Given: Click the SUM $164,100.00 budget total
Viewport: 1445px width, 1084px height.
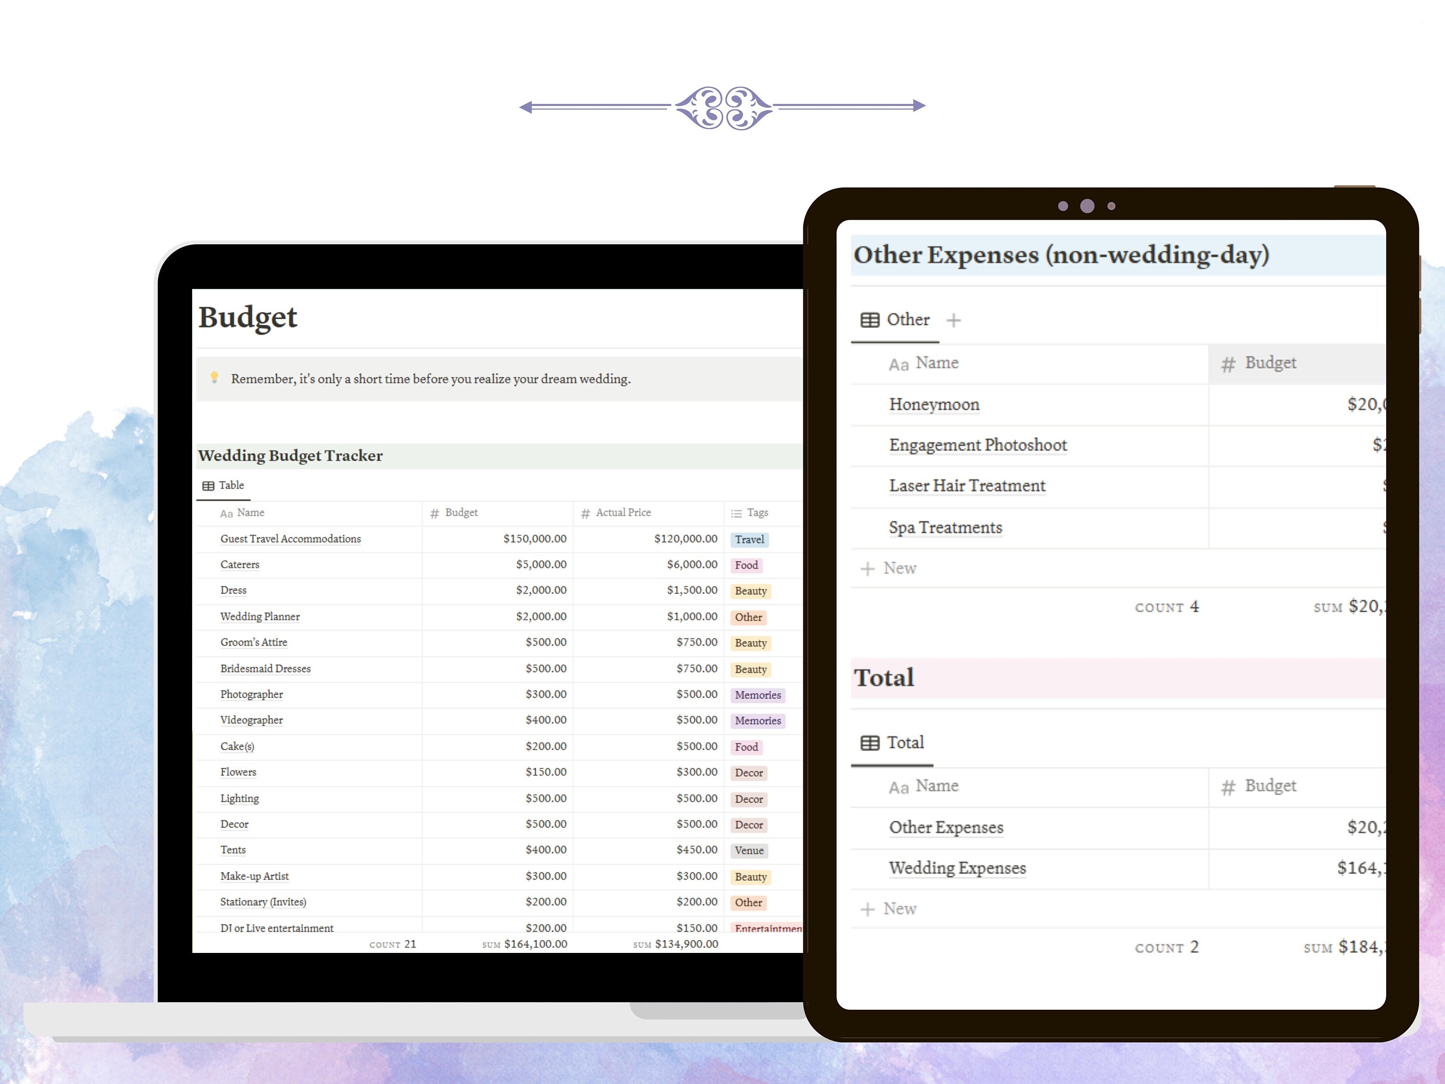Looking at the screenshot, I should [525, 944].
